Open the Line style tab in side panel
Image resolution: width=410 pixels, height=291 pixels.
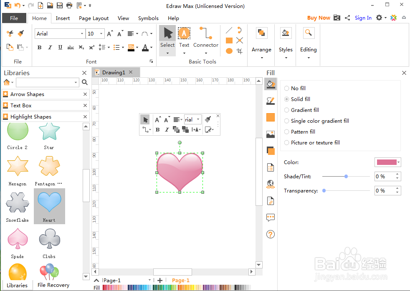pyautogui.click(x=271, y=101)
